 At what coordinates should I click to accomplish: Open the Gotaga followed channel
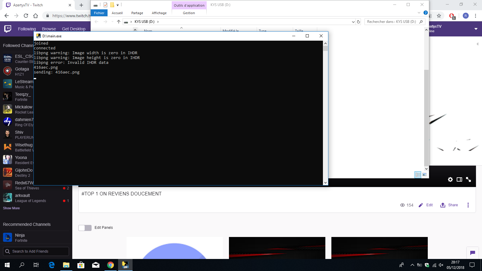pyautogui.click(x=17, y=71)
